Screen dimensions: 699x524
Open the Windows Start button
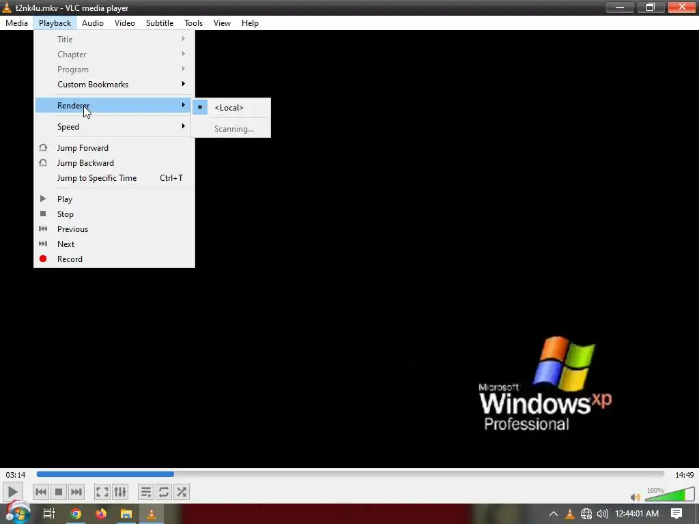click(17, 513)
